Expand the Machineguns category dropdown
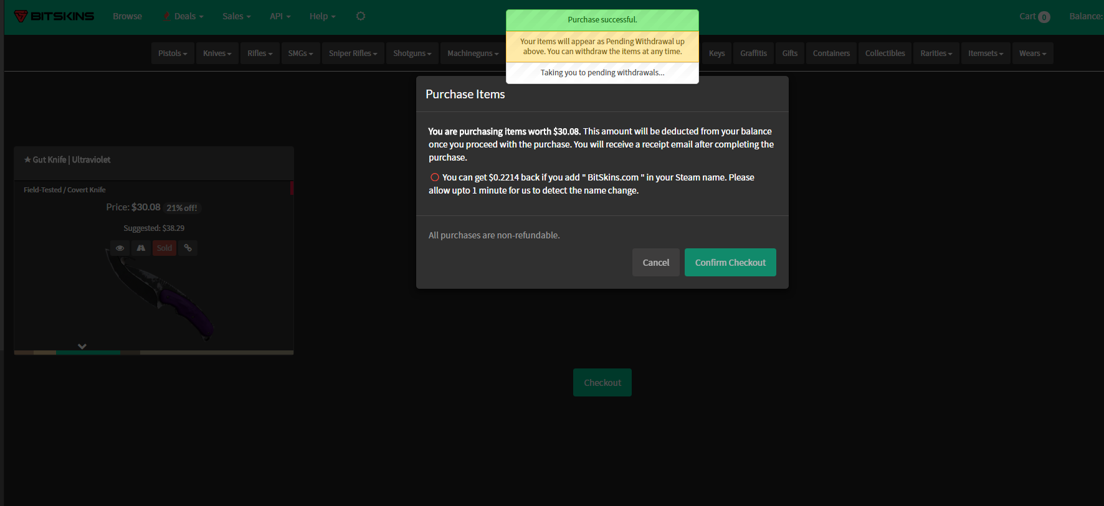Image resolution: width=1104 pixels, height=506 pixels. click(x=473, y=54)
